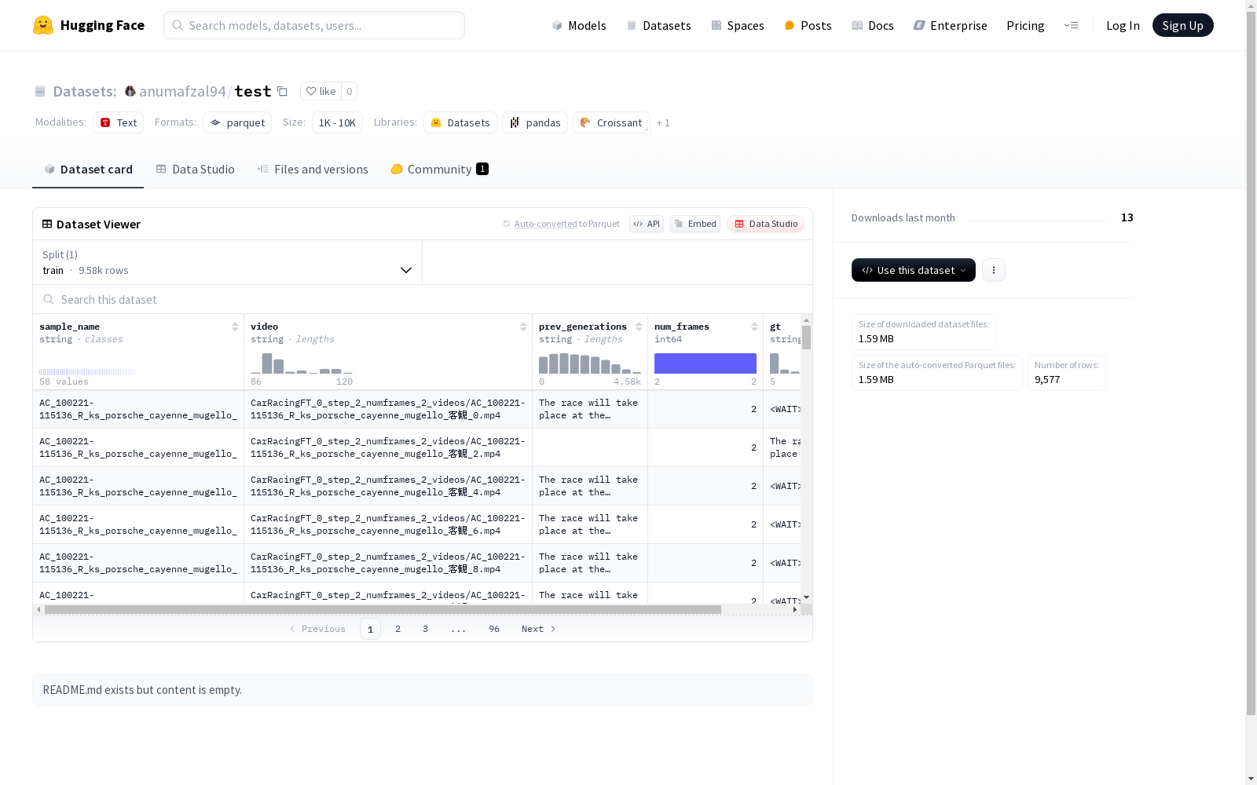Select the video cell ending in _2.mp4
The height and width of the screenshot is (785, 1257).
pos(388,447)
